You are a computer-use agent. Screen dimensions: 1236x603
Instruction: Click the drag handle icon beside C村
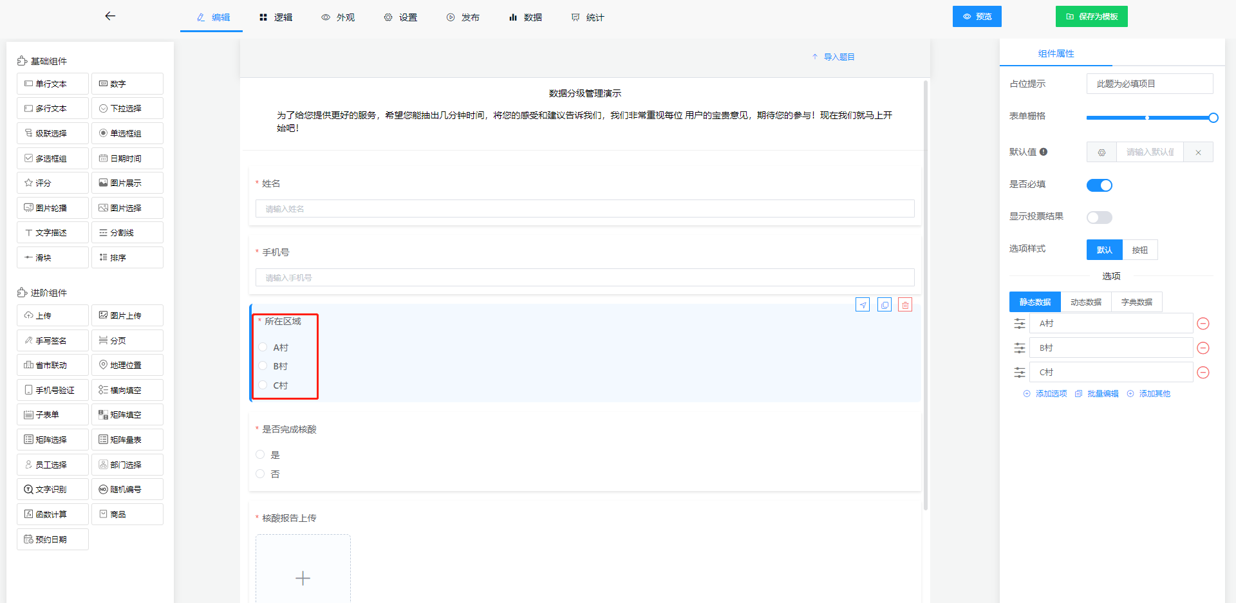pyautogui.click(x=1020, y=373)
